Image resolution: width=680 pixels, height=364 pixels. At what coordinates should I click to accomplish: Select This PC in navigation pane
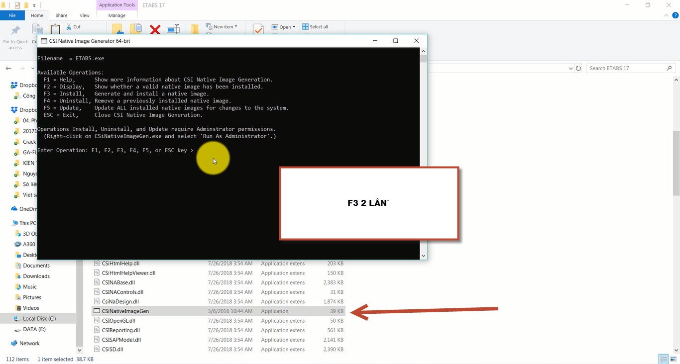tap(24, 223)
